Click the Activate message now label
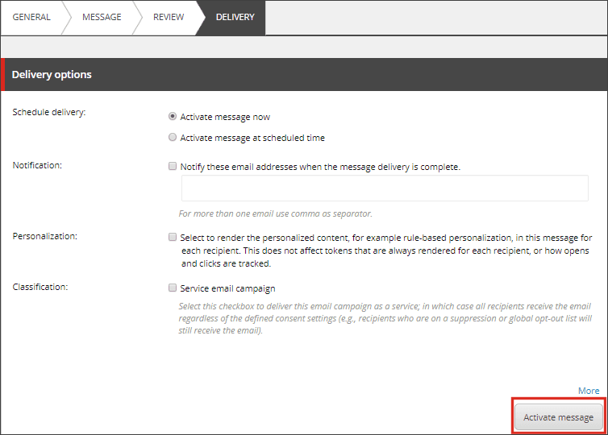Viewport: 608px width, 435px height. point(225,117)
